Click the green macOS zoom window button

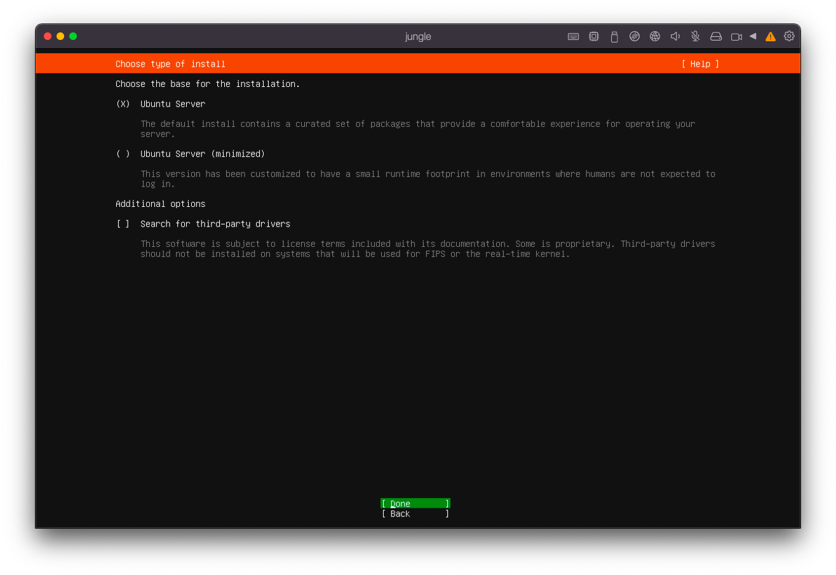coord(73,36)
